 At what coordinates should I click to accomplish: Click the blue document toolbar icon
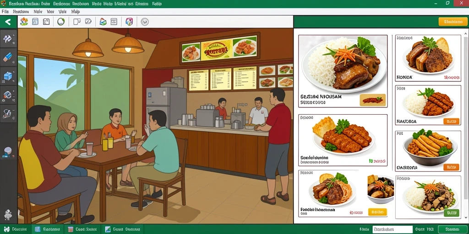tap(35, 21)
